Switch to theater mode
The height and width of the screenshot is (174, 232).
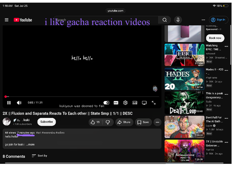click(135, 102)
